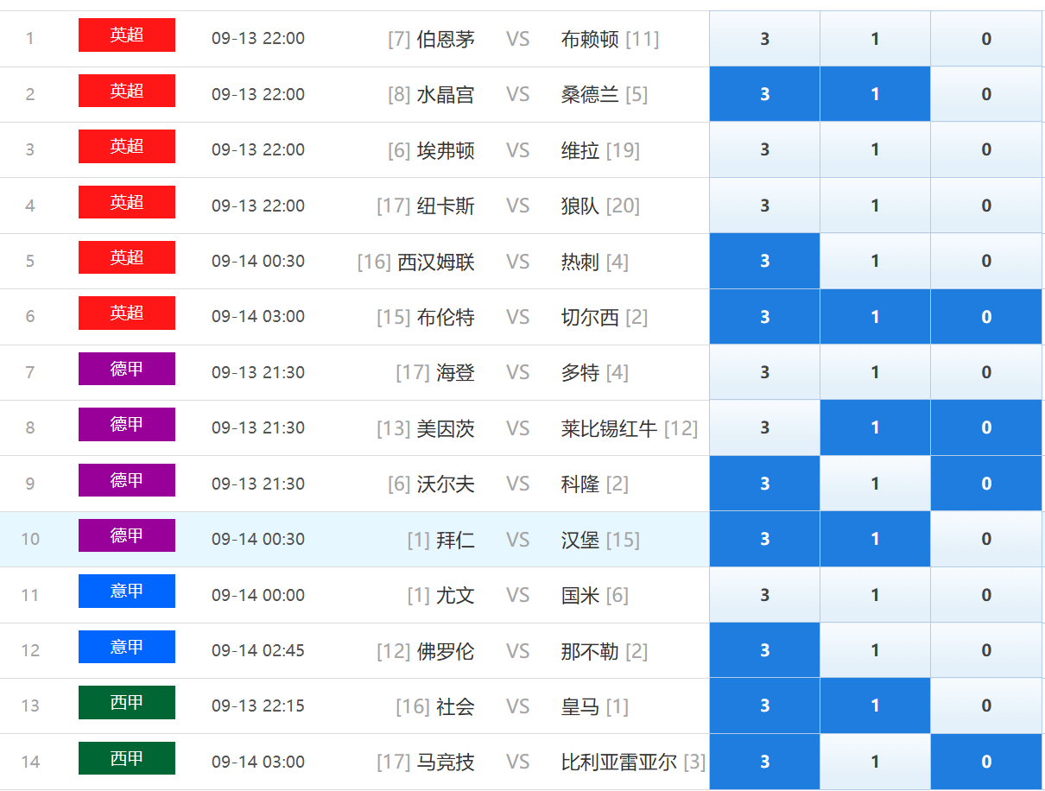
Task: Click time 09-13 22:15
Action: coord(258,706)
